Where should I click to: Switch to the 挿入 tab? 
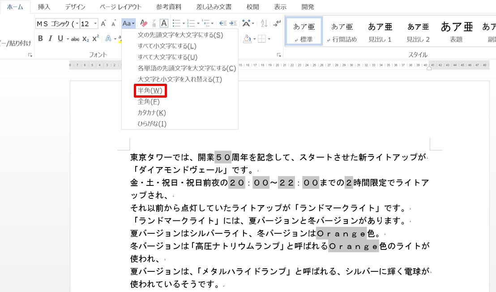pyautogui.click(x=44, y=7)
